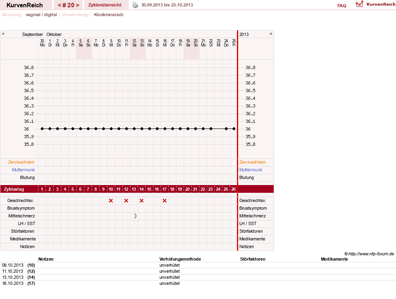Click the 'Oktober' month label
This screenshot has height=299, width=396.
point(54,34)
